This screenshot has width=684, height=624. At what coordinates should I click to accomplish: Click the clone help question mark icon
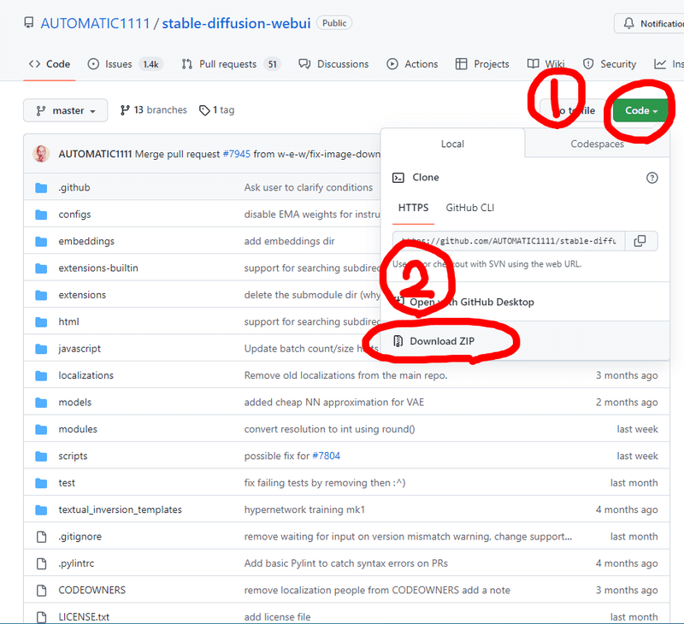(652, 178)
